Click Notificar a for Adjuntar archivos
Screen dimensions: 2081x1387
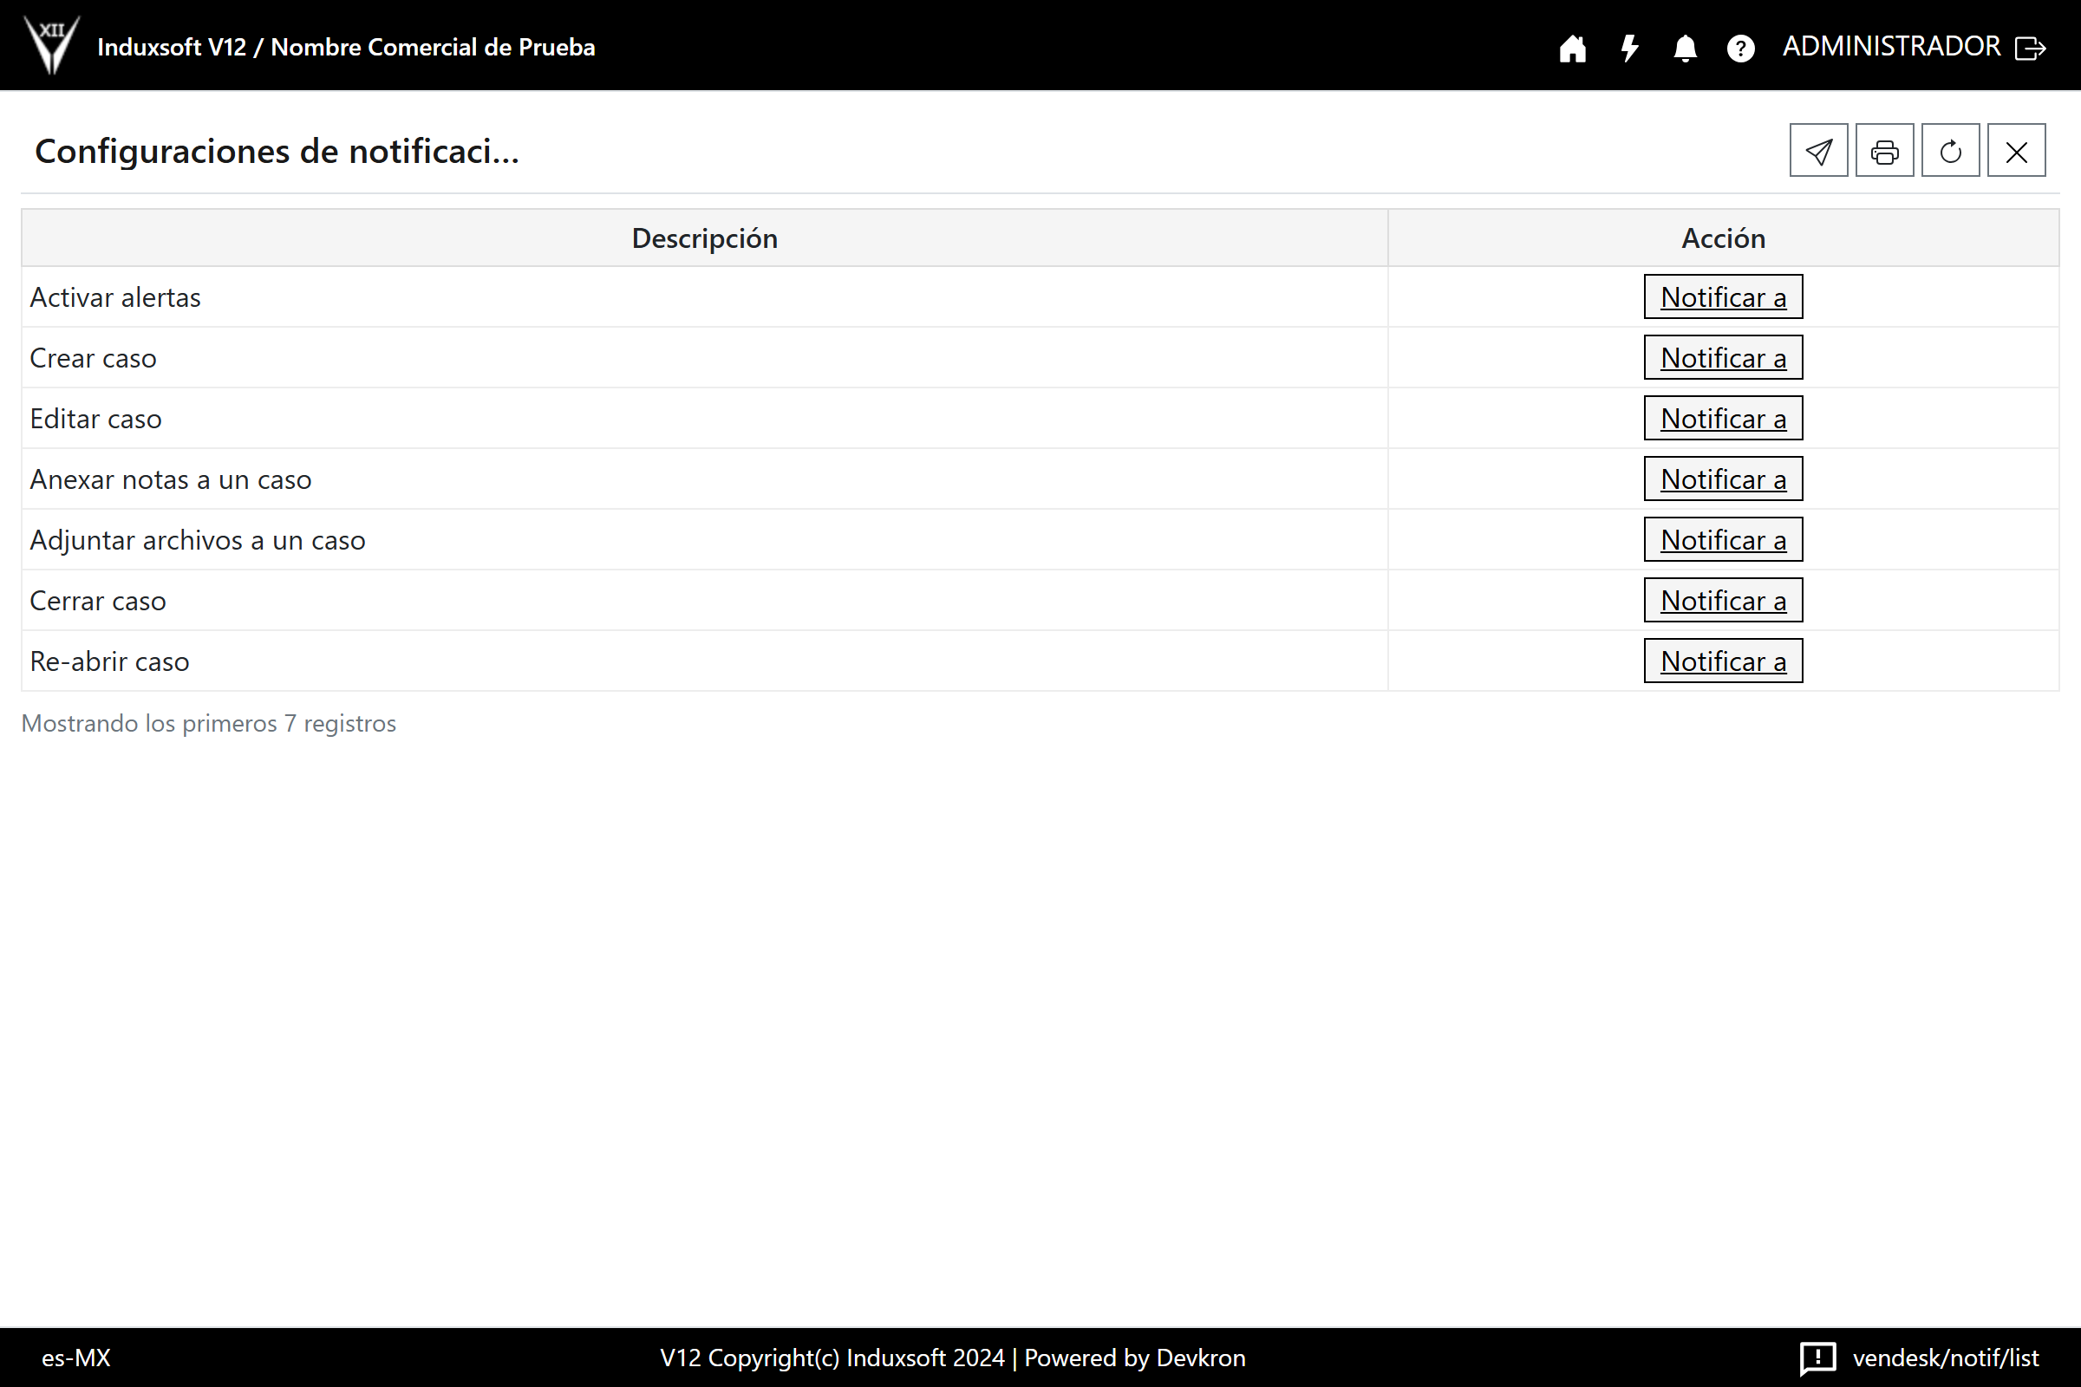pos(1723,539)
